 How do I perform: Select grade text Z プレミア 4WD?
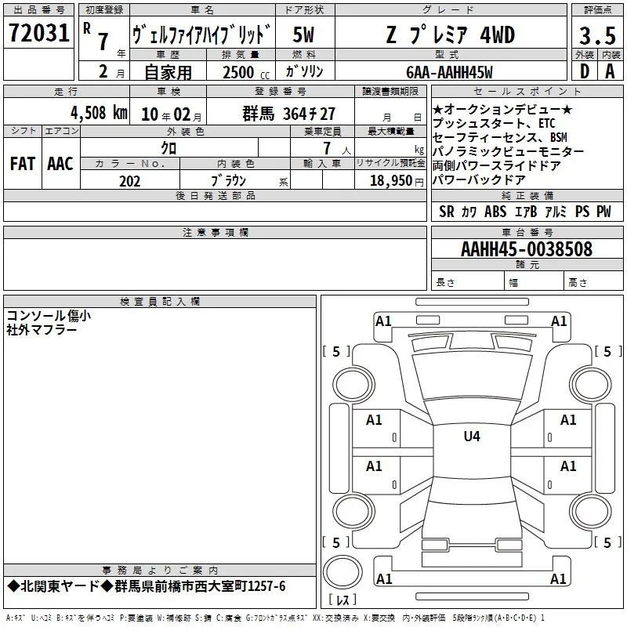(451, 34)
